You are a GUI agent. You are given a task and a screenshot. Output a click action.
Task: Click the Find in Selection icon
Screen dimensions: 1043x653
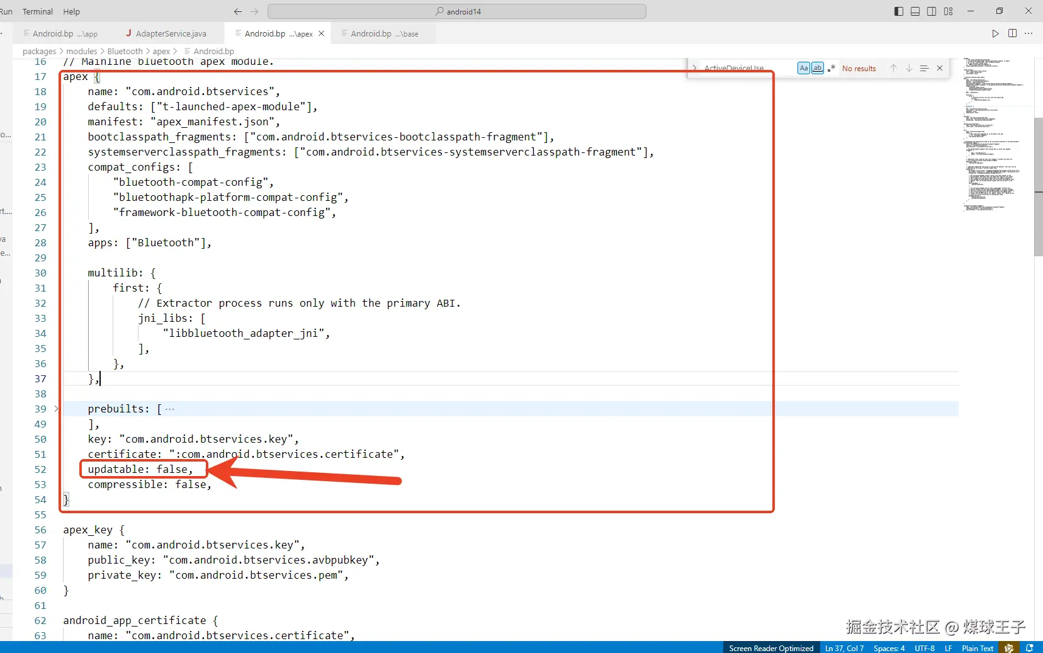pos(924,68)
